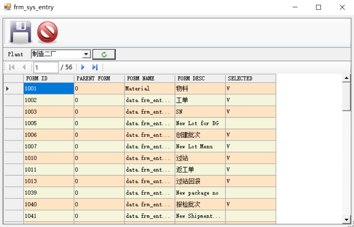The image size is (354, 227).
Task: Click the scrollbar up arrow
Action: point(346,78)
